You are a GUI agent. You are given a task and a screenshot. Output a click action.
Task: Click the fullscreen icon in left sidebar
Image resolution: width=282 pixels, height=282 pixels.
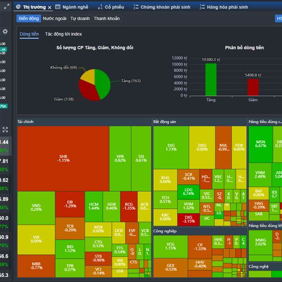(5, 130)
